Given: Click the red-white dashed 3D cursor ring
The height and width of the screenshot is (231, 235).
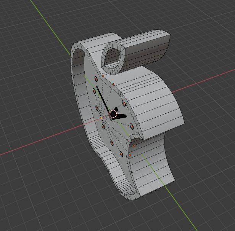Looking at the screenshot, I should click(113, 114).
